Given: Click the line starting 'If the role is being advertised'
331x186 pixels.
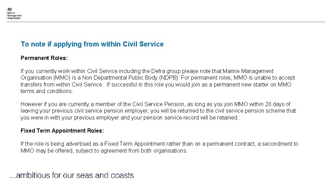Looking at the screenshot, I should tap(159, 144).
